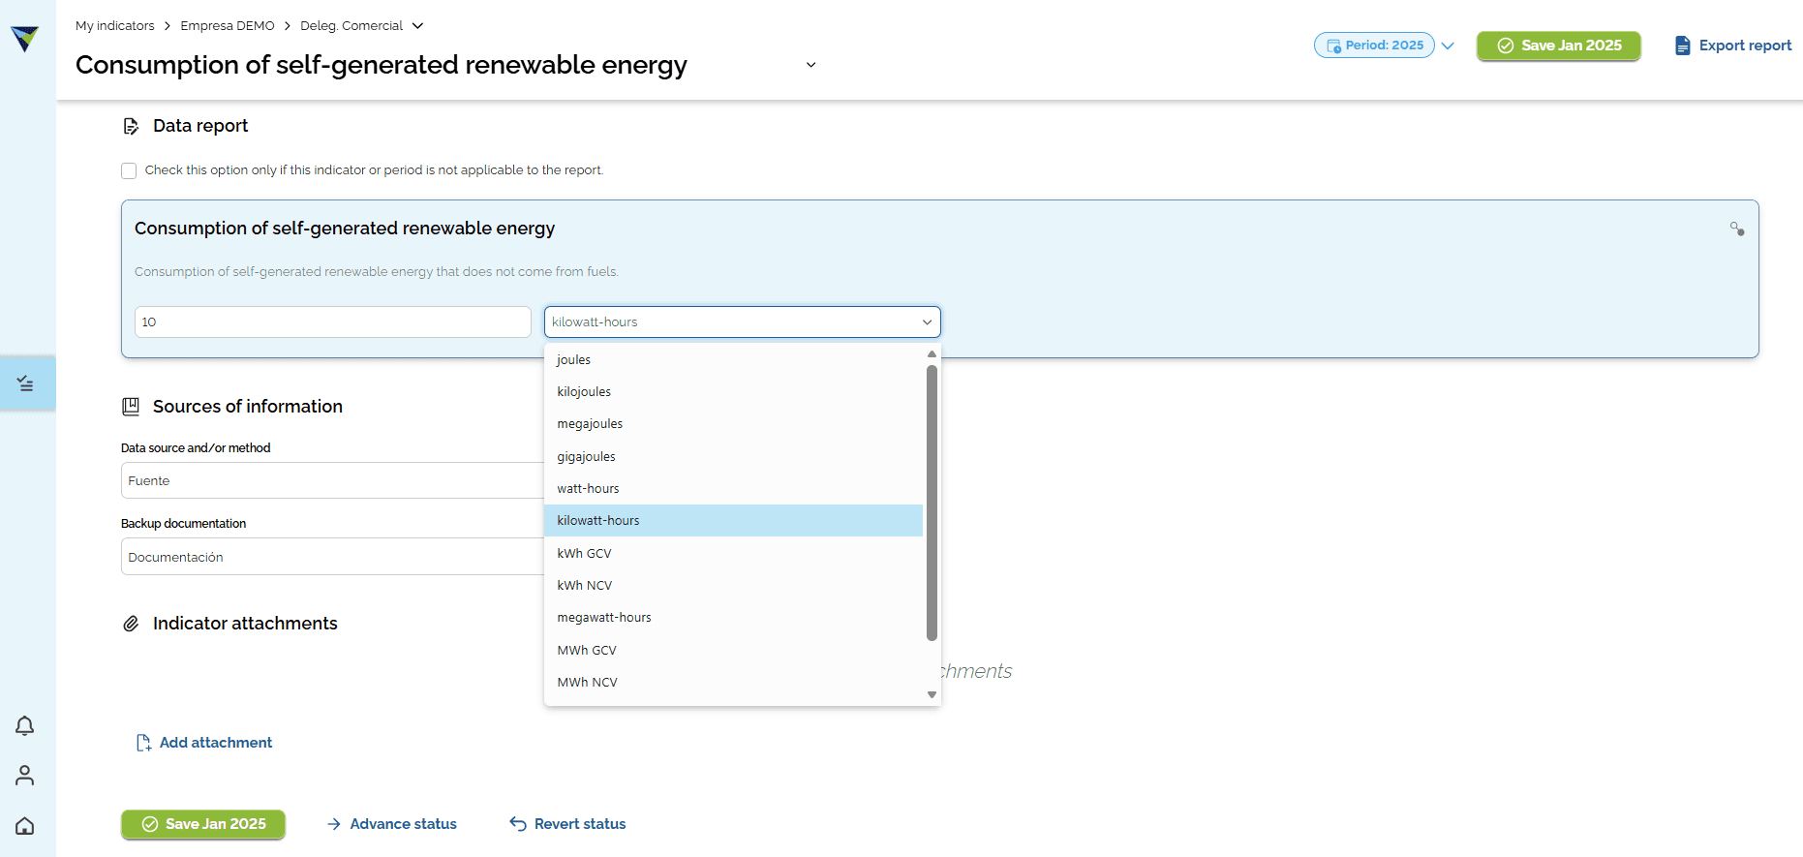Click the unit list scroll up arrow
The image size is (1803, 857).
point(932,354)
